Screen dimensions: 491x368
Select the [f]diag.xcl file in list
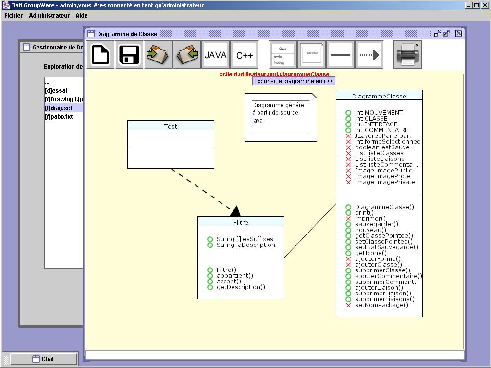coord(58,108)
